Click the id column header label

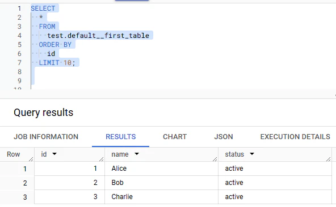(x=44, y=154)
